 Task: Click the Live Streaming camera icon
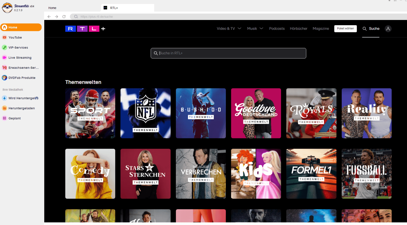pyautogui.click(x=4, y=58)
